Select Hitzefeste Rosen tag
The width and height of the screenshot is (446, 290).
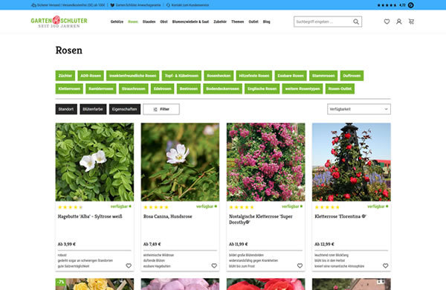click(x=254, y=76)
